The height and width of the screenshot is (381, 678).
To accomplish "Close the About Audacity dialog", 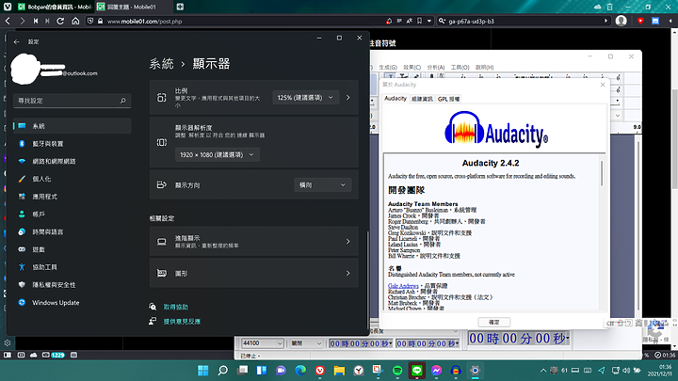I will tap(603, 85).
